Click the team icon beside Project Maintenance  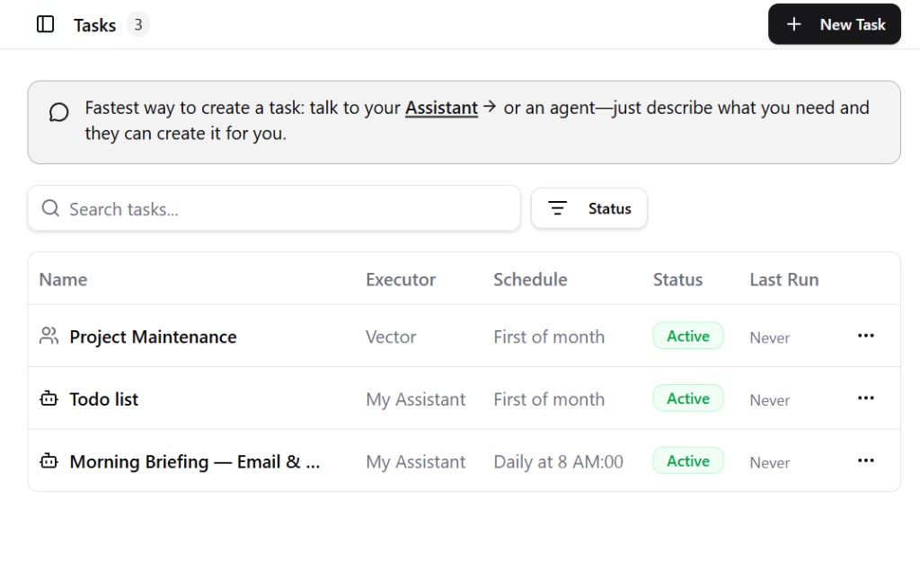[49, 336]
